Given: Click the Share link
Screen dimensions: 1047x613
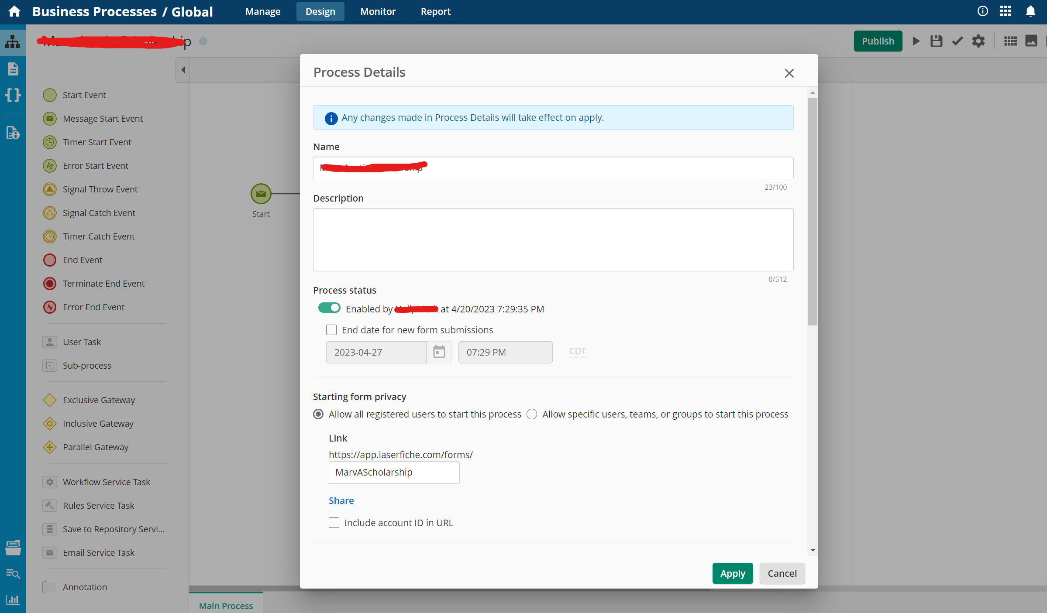Looking at the screenshot, I should tap(341, 500).
